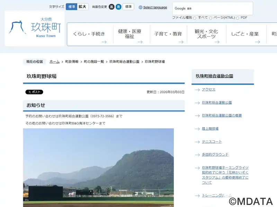Open テニスコート sidebar link
Screen dimensions: 277x207
[212, 142]
